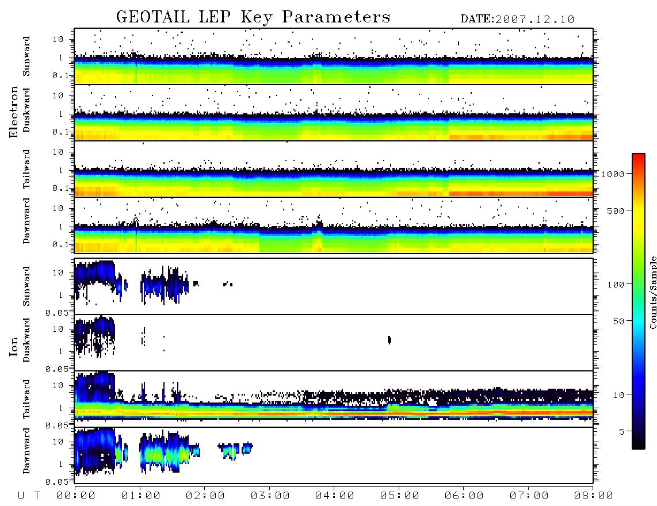Click "10" tick on the Electron Duskward axis
This screenshot has height=506, width=657.
pyautogui.click(x=58, y=95)
